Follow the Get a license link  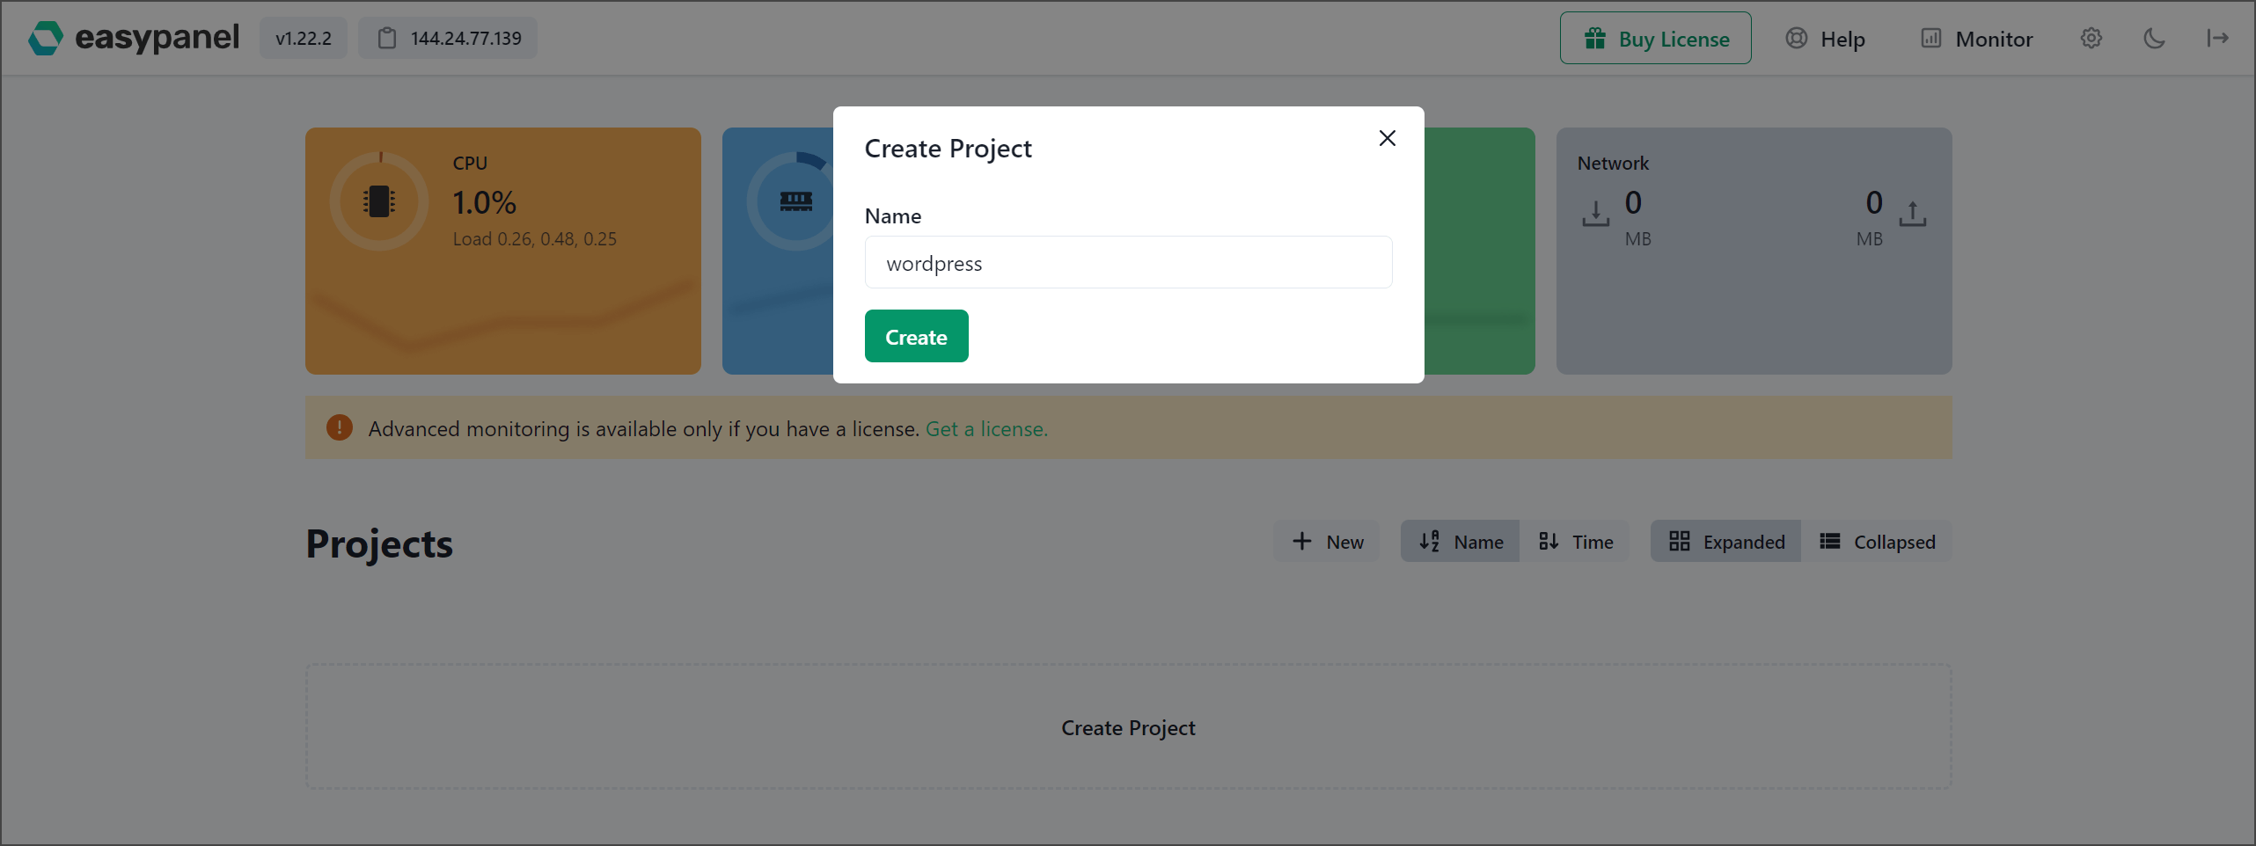tap(986, 428)
